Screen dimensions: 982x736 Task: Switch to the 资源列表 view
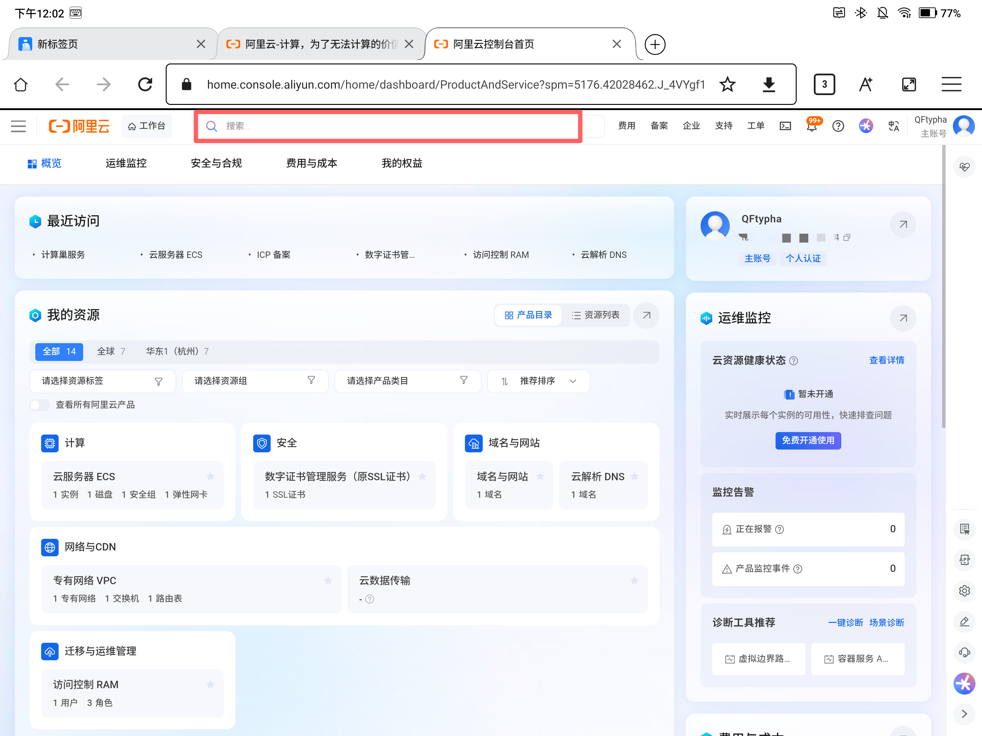point(596,316)
